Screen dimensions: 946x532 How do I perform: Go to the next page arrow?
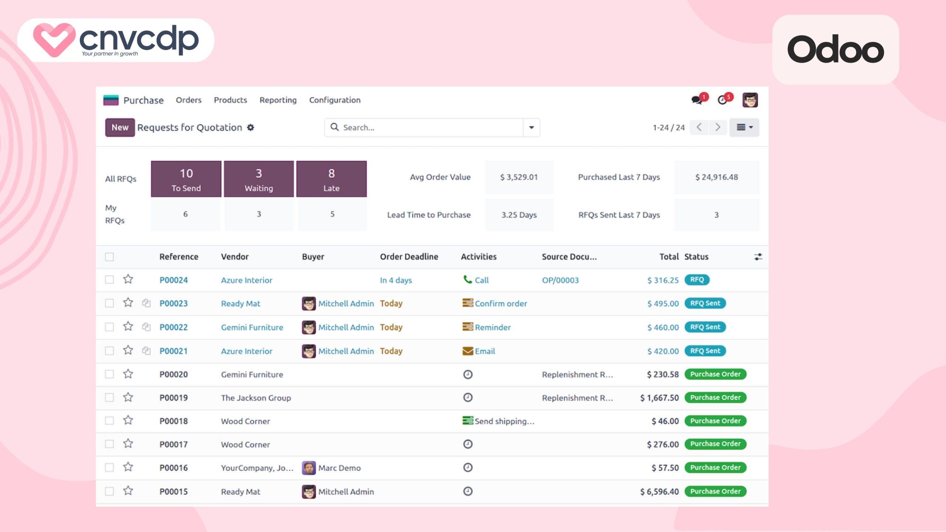pyautogui.click(x=718, y=127)
